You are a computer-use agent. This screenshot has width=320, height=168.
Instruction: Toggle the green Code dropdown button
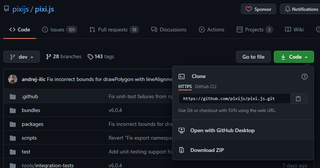[294, 57]
